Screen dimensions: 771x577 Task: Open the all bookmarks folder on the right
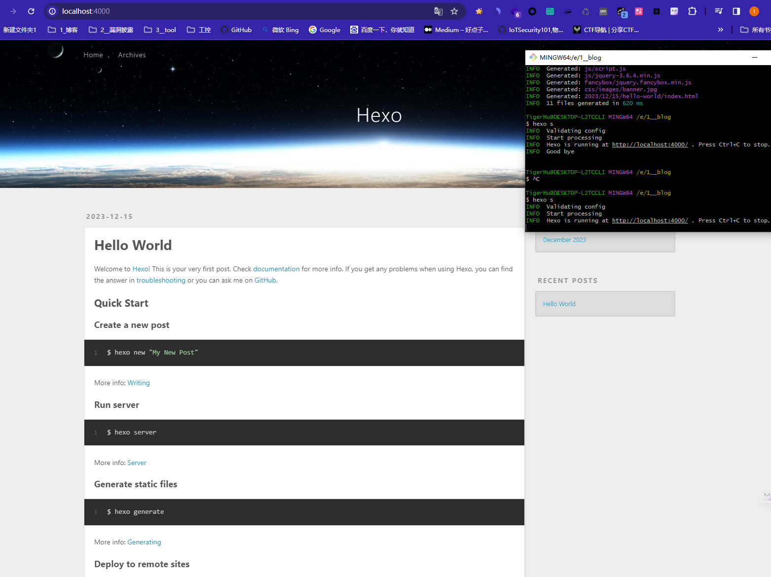pos(755,30)
